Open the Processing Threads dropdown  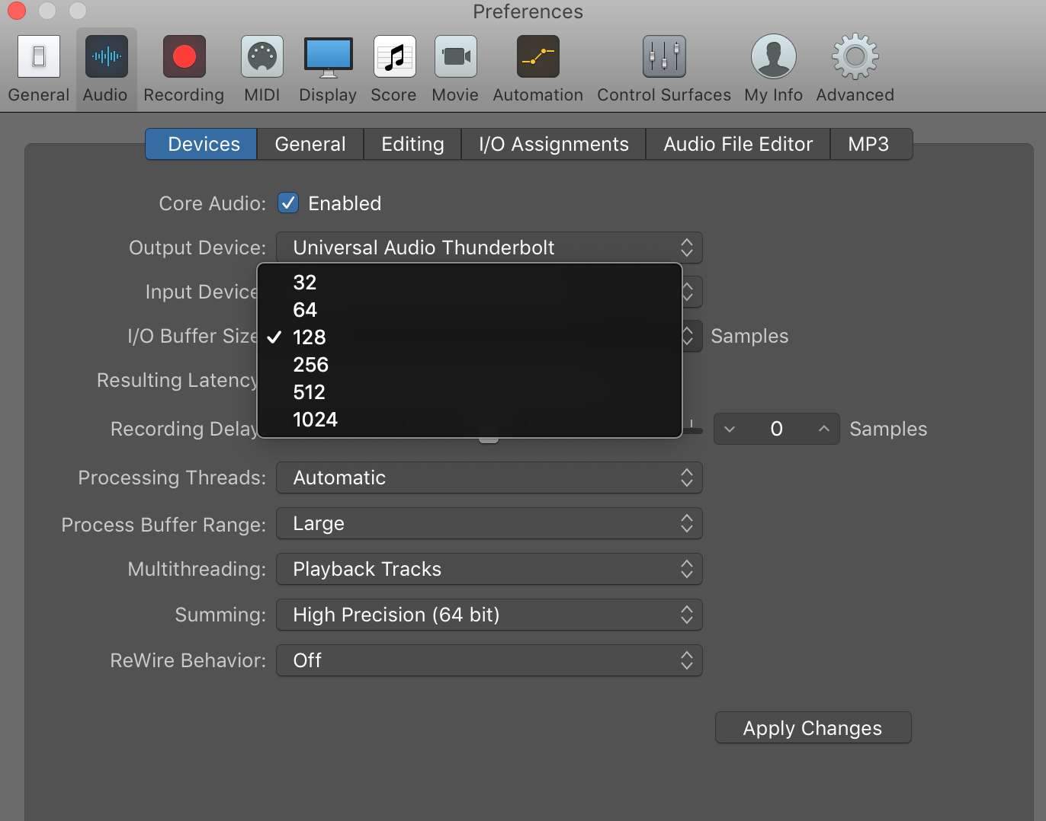(489, 478)
